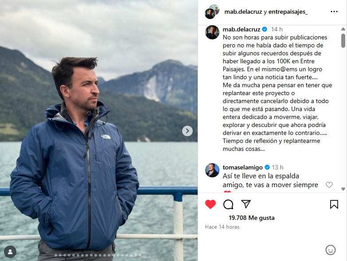View list of 19.708 Me gusta
The image size is (347, 261).
[x=252, y=218]
